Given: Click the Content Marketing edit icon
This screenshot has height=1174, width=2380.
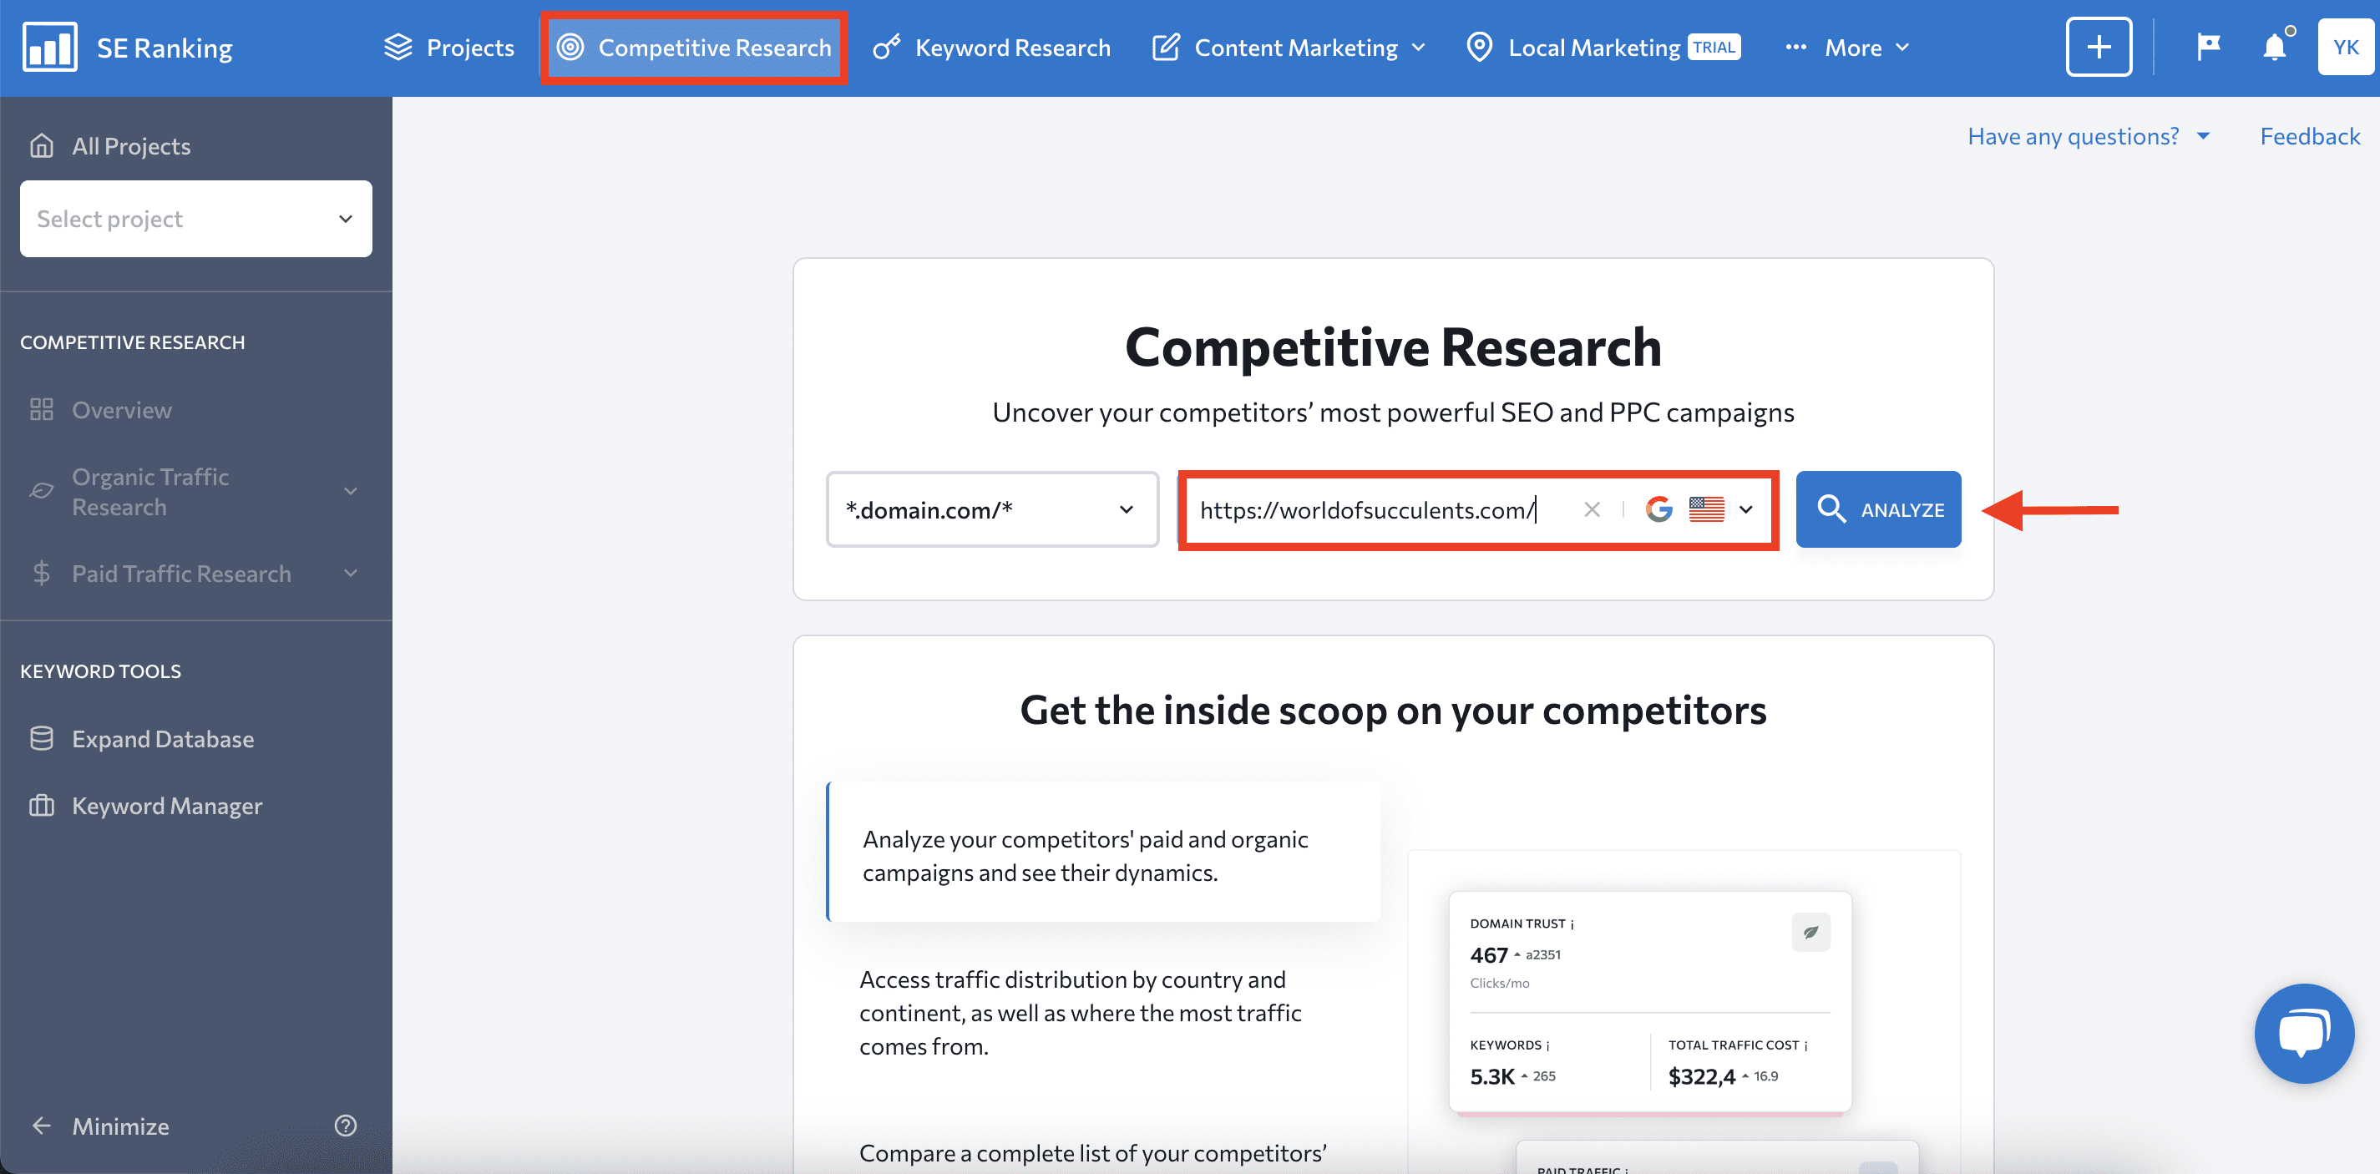Looking at the screenshot, I should click(x=1166, y=47).
